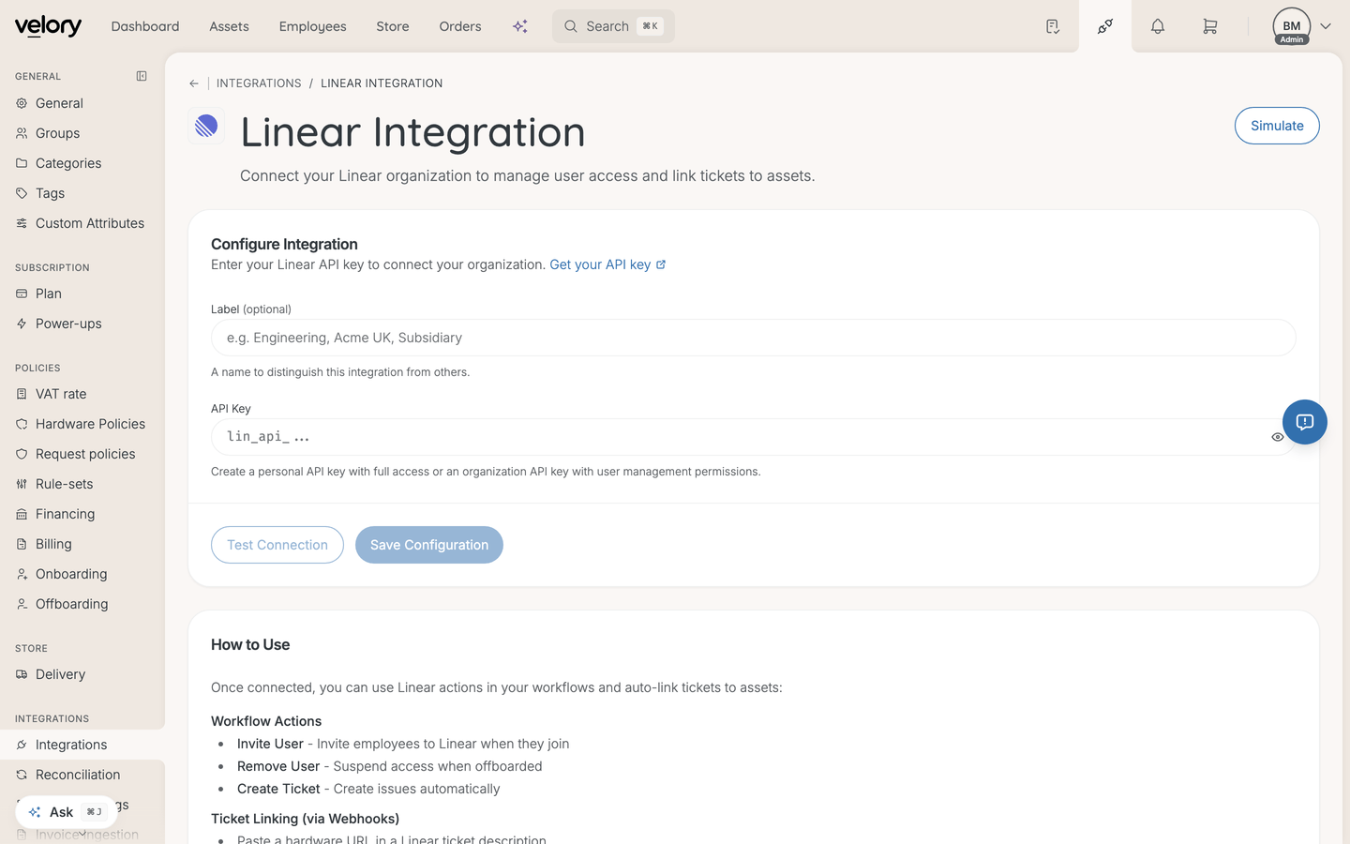Open the AI sparkles icon in navbar
This screenshot has width=1350, height=844.
(x=520, y=26)
